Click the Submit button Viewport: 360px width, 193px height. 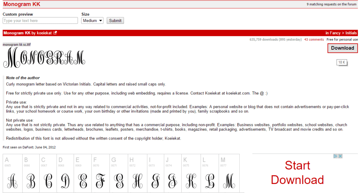tap(115, 20)
